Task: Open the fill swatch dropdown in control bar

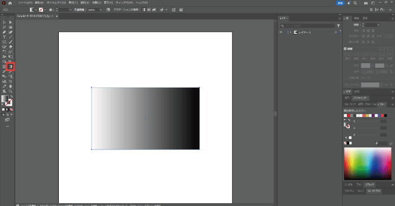Action: coord(36,10)
